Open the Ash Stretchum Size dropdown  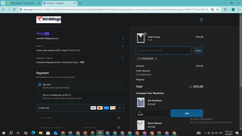152,113
